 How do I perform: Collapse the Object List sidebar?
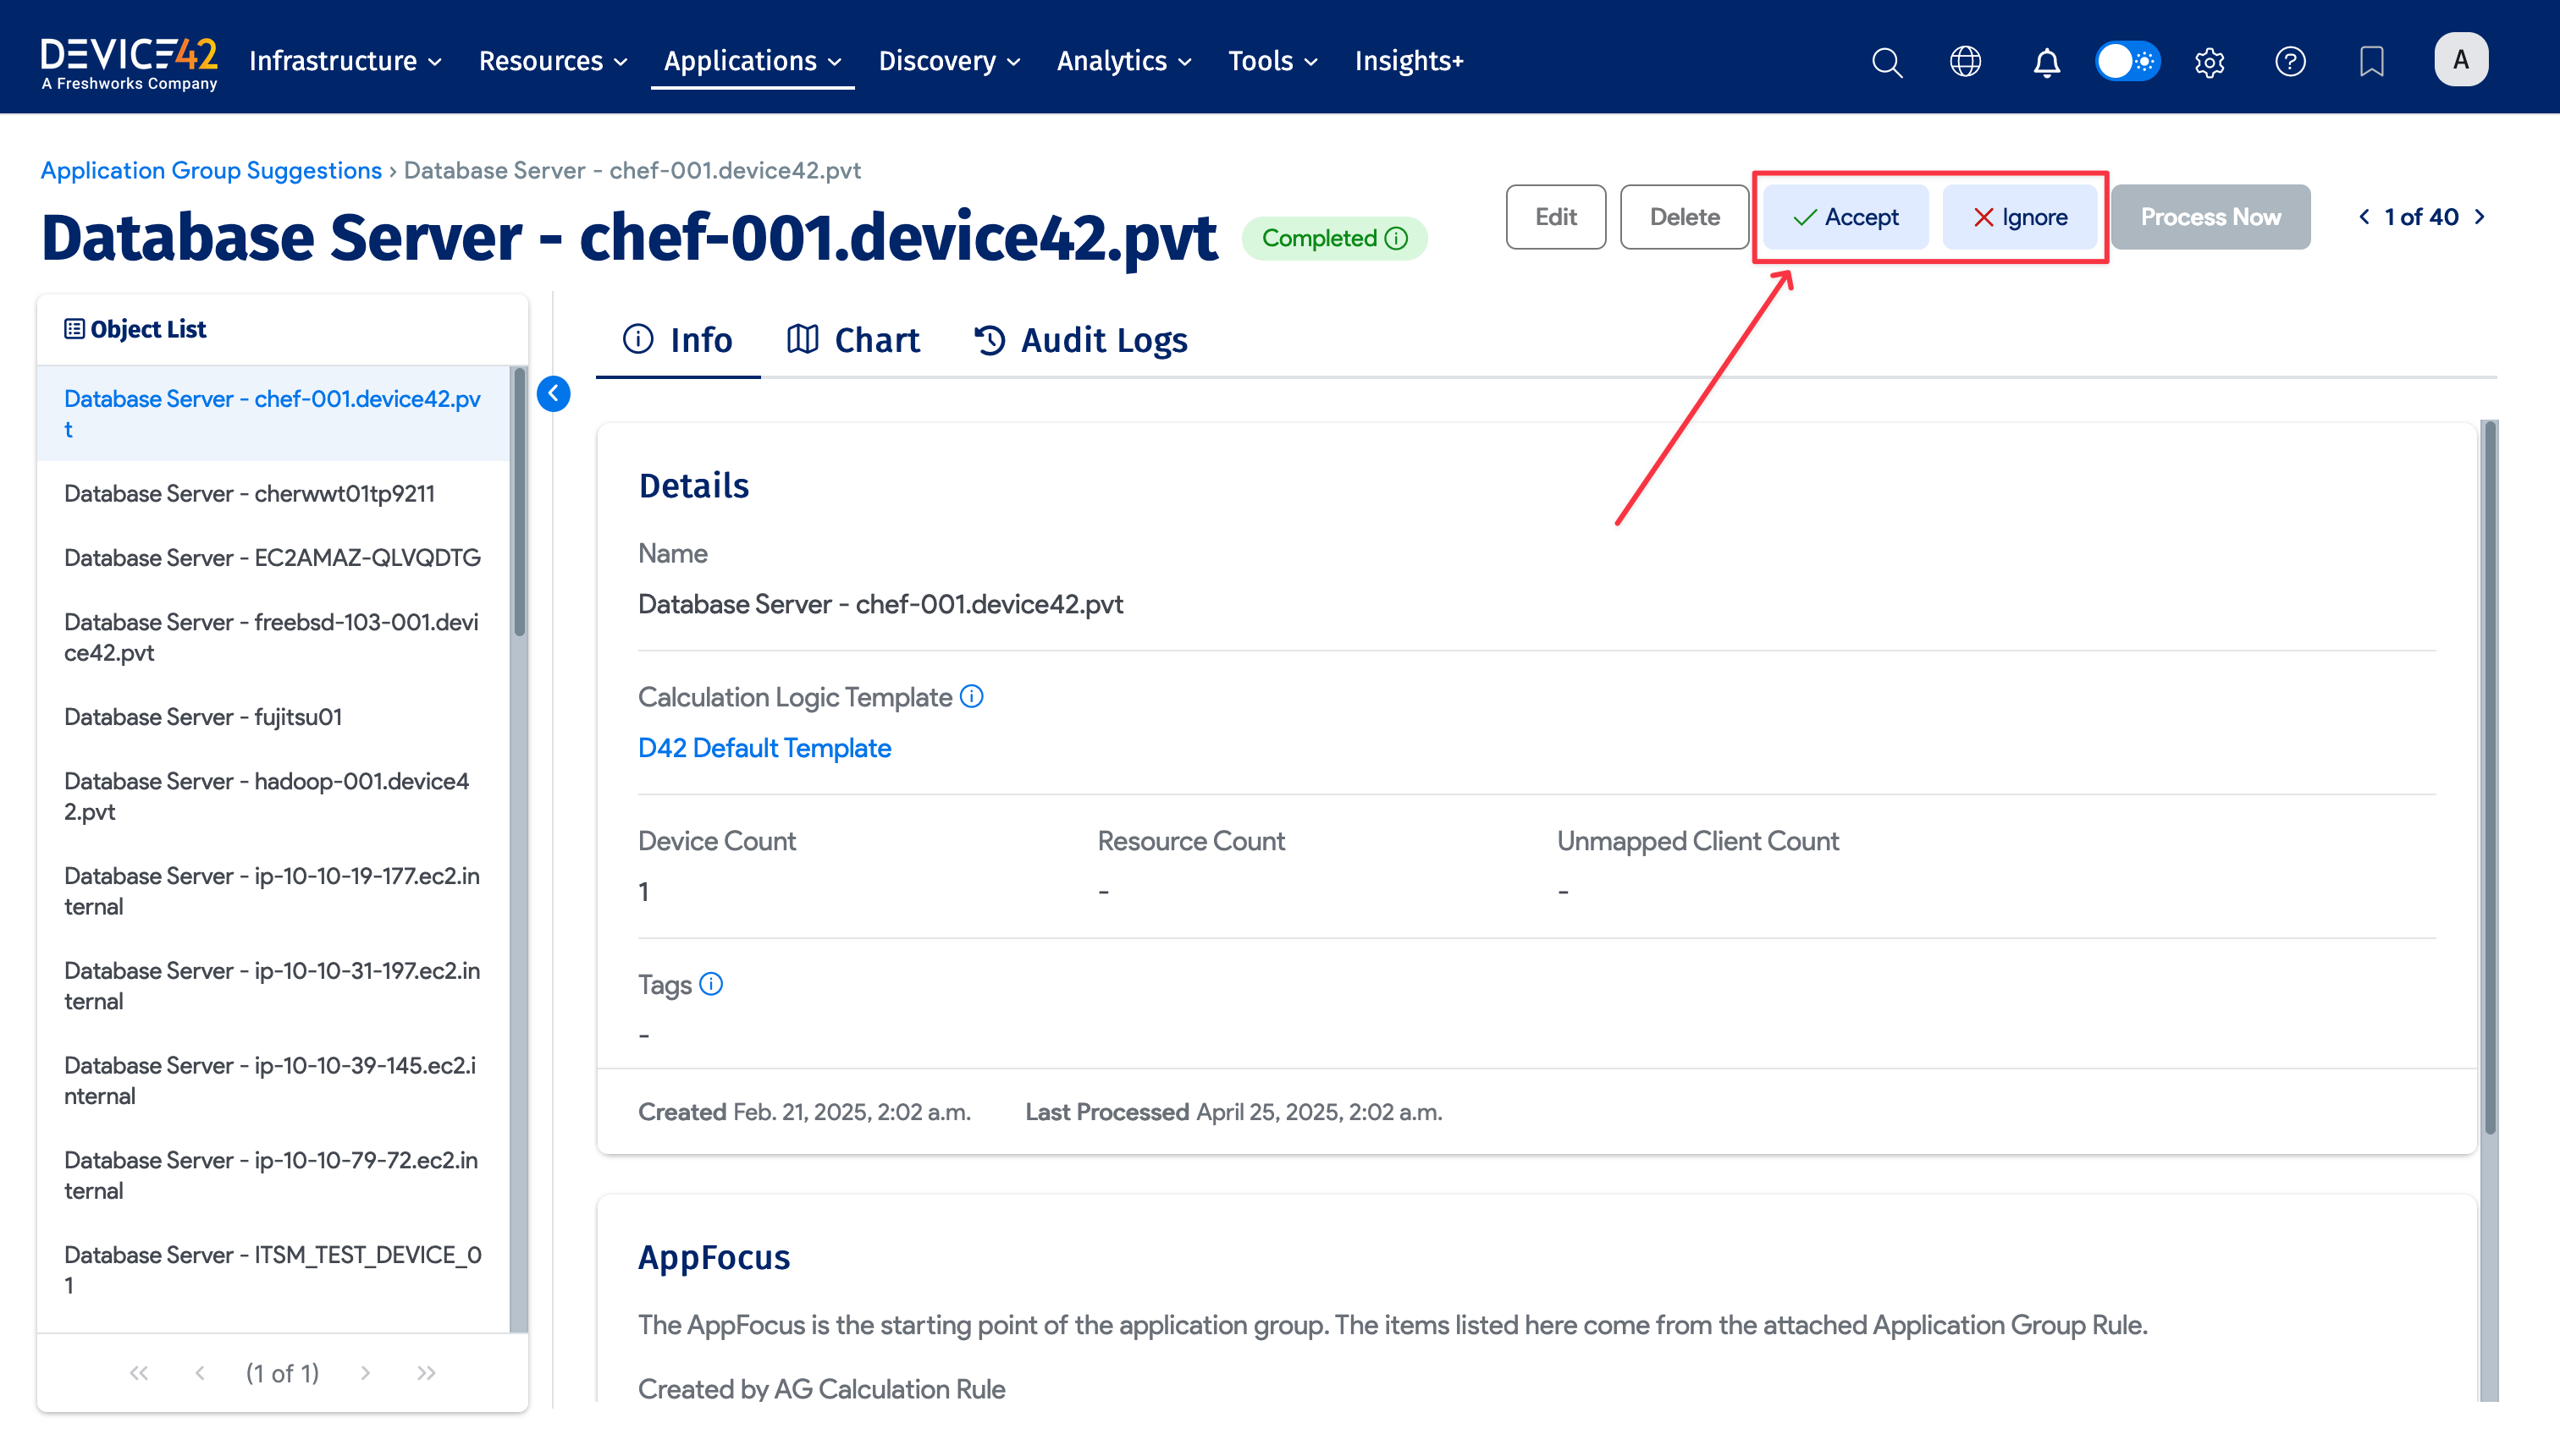(x=553, y=394)
